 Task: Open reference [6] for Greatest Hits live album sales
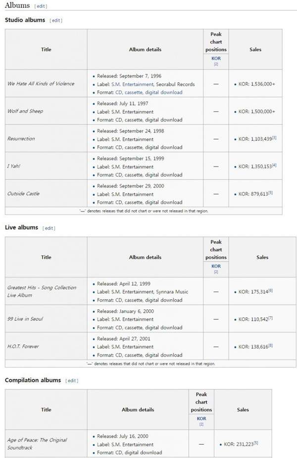[271, 290]
